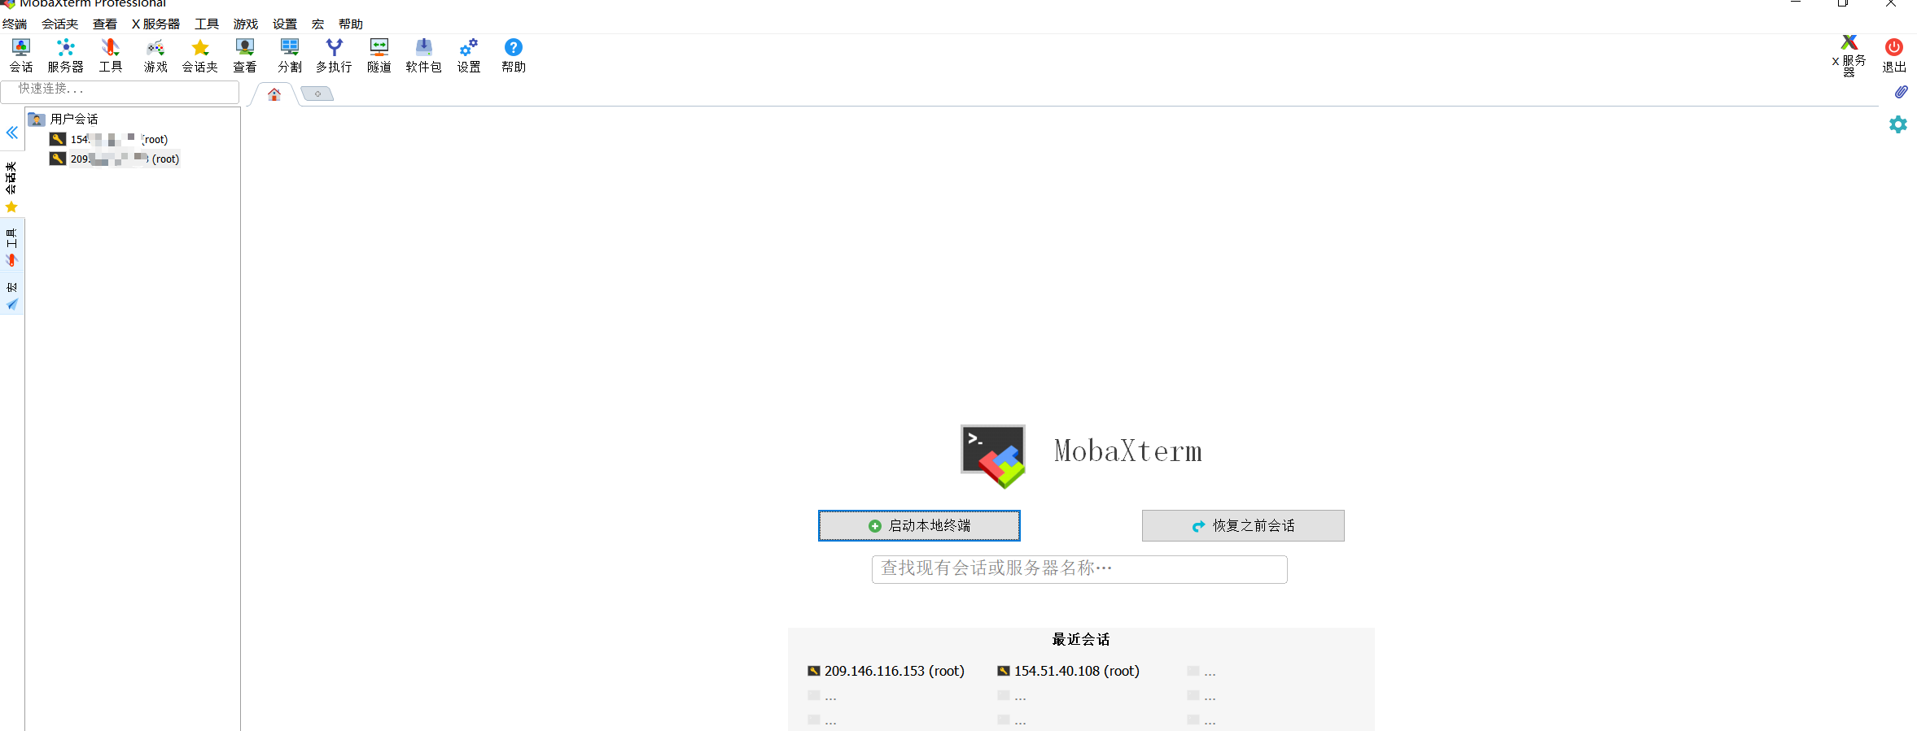Click the 启动本地终端 button
This screenshot has width=1917, height=731.
(x=919, y=526)
